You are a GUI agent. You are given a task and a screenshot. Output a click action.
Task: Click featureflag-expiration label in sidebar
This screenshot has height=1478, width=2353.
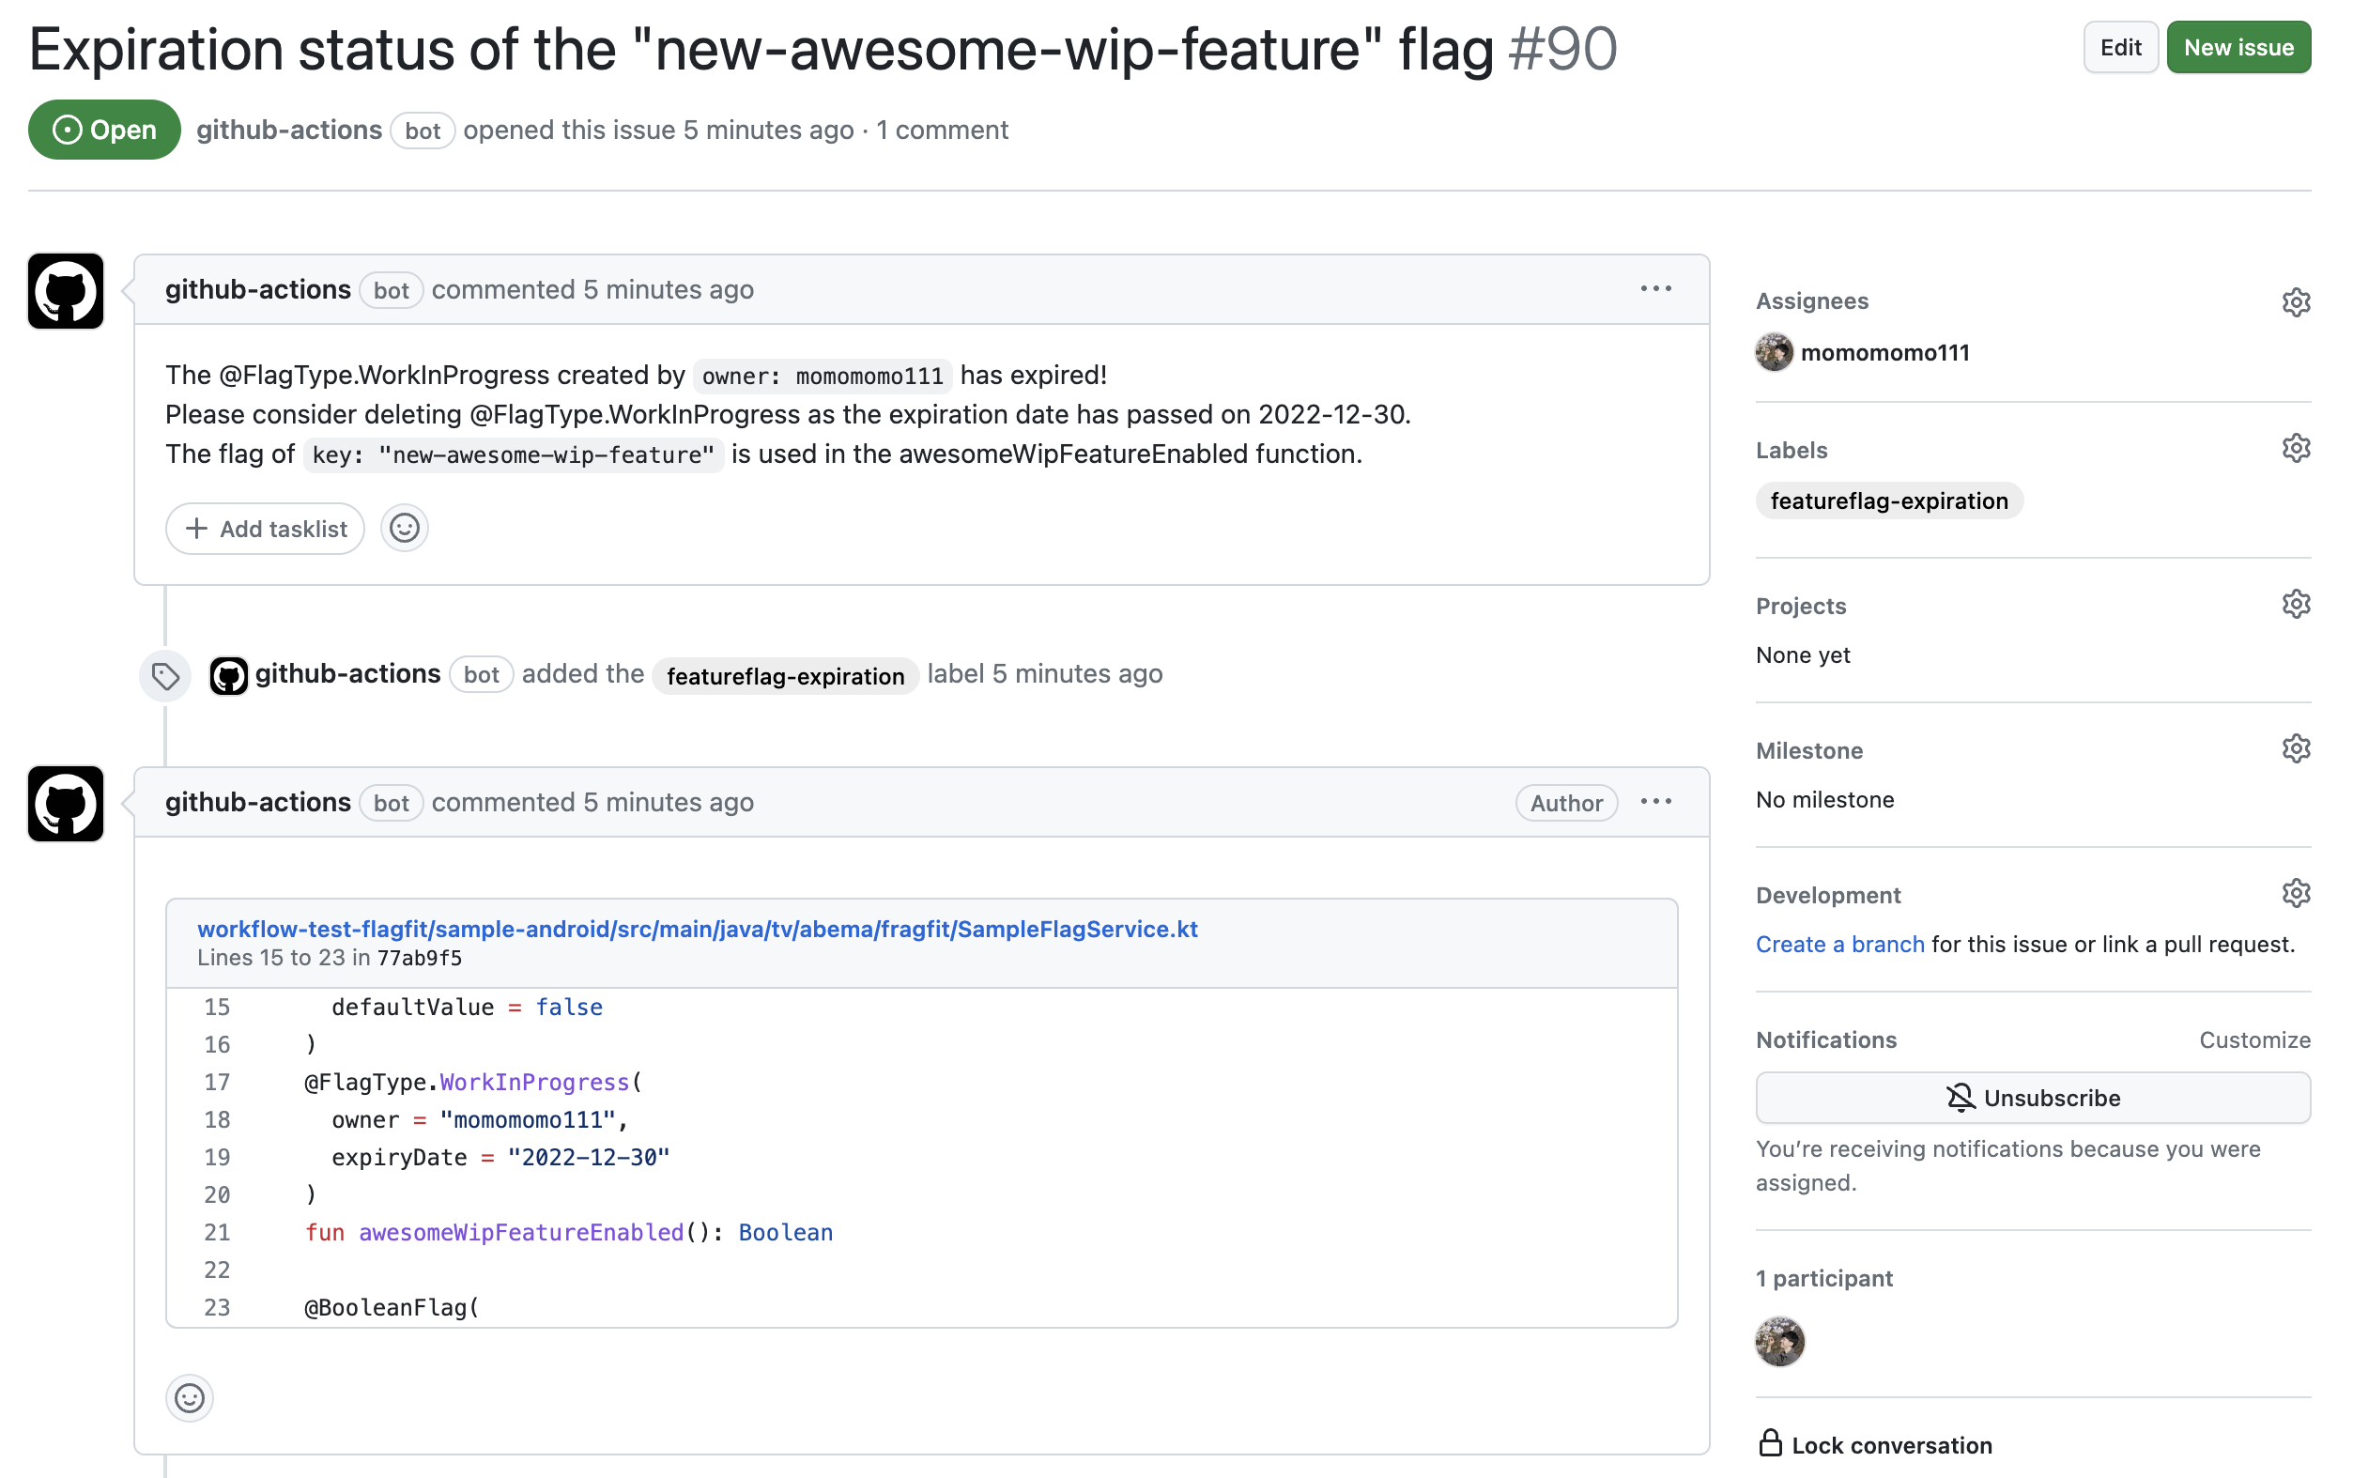pos(1888,500)
